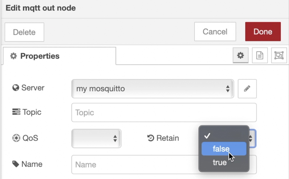
Task: Click the globe icon beside Server
Action: coord(16,88)
